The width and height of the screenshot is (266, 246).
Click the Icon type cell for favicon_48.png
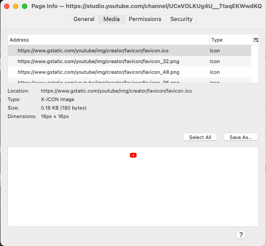pos(215,72)
